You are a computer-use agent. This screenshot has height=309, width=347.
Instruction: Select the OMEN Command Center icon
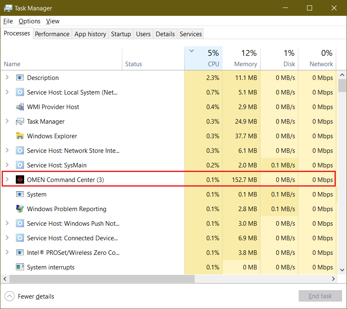coord(20,179)
